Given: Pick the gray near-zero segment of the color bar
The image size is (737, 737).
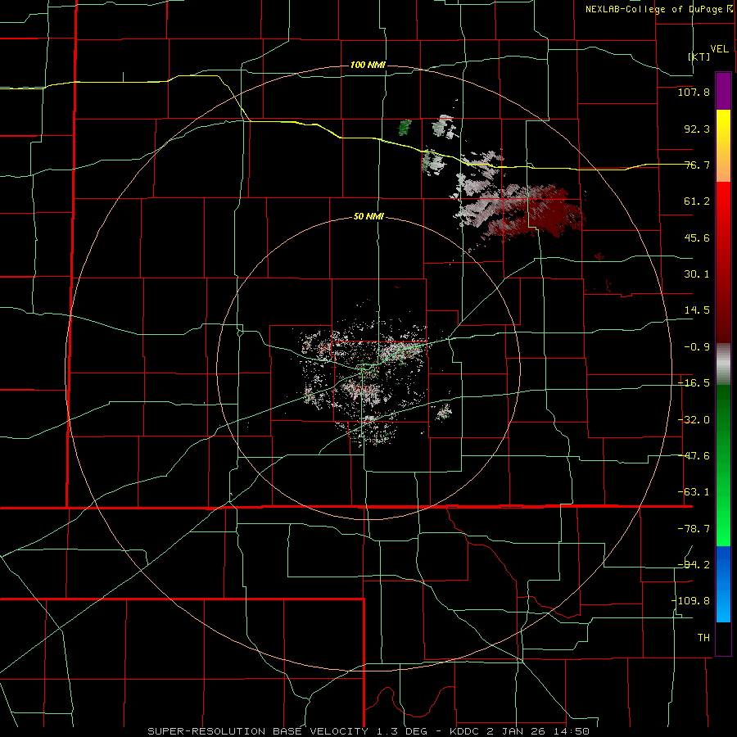Looking at the screenshot, I should (x=723, y=364).
